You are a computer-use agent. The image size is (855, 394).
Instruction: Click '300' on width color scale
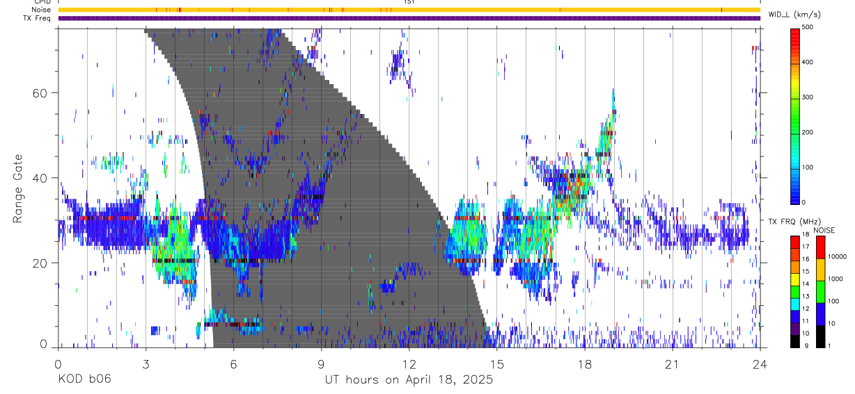(808, 97)
